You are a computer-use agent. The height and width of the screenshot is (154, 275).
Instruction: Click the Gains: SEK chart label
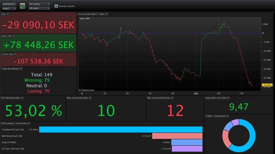click(85, 18)
